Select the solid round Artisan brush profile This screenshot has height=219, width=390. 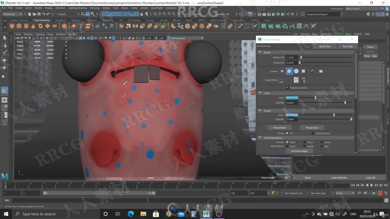pyautogui.click(x=296, y=71)
